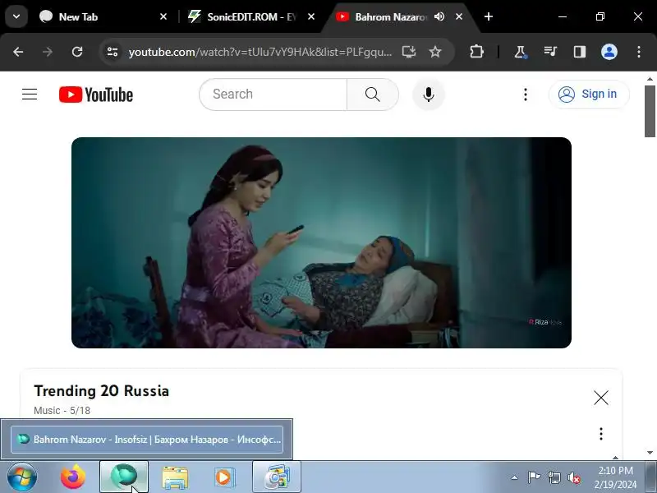Switch to the SonicEDIT.ROM tab
The image size is (657, 493).
250,16
